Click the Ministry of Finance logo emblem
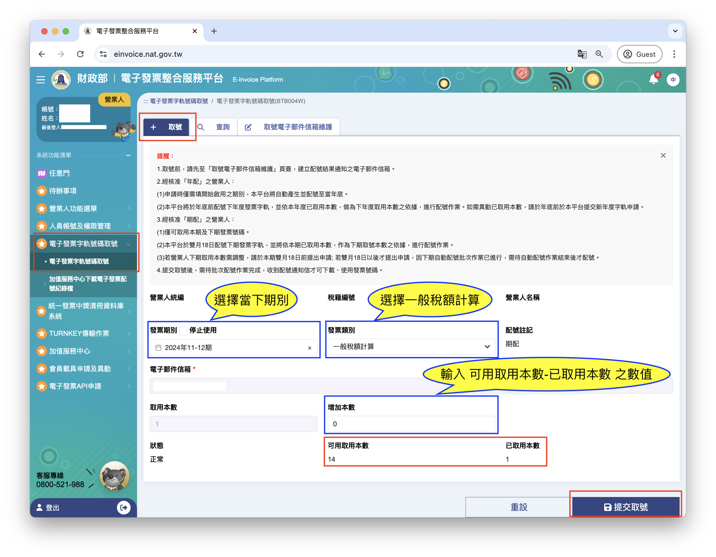This screenshot has height=557, width=716. coord(61,80)
